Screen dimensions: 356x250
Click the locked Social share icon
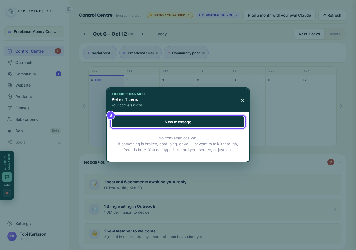[x=10, y=142]
